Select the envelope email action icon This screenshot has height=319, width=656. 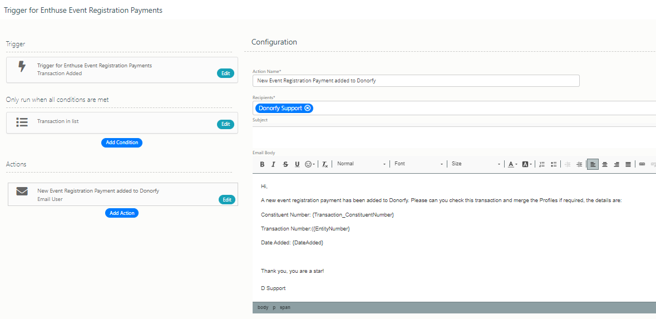click(x=22, y=192)
